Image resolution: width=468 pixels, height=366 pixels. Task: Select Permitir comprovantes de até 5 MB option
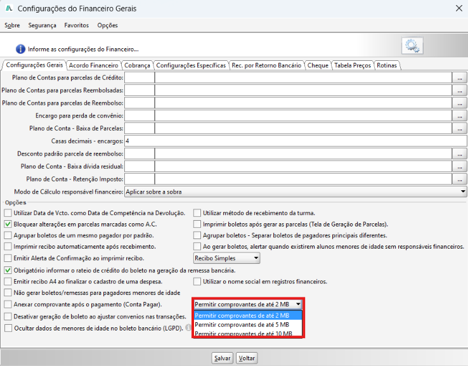point(248,325)
